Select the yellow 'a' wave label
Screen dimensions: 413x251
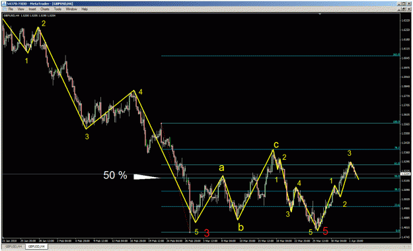(221, 168)
